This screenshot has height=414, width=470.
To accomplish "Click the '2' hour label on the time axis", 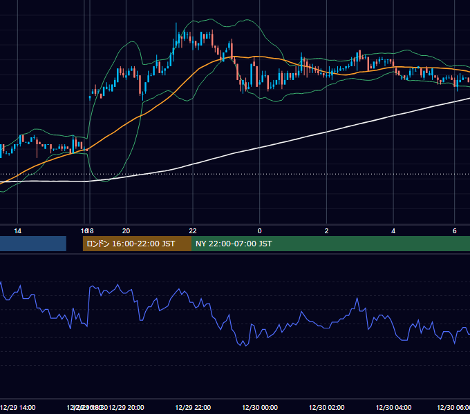I will point(326,231).
